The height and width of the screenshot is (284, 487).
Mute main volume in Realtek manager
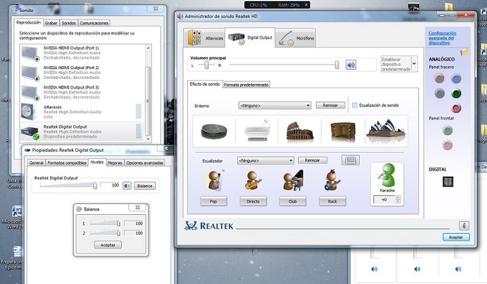coord(350,65)
